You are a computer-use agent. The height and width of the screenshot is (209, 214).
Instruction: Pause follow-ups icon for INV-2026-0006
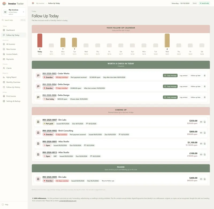pos(205,97)
